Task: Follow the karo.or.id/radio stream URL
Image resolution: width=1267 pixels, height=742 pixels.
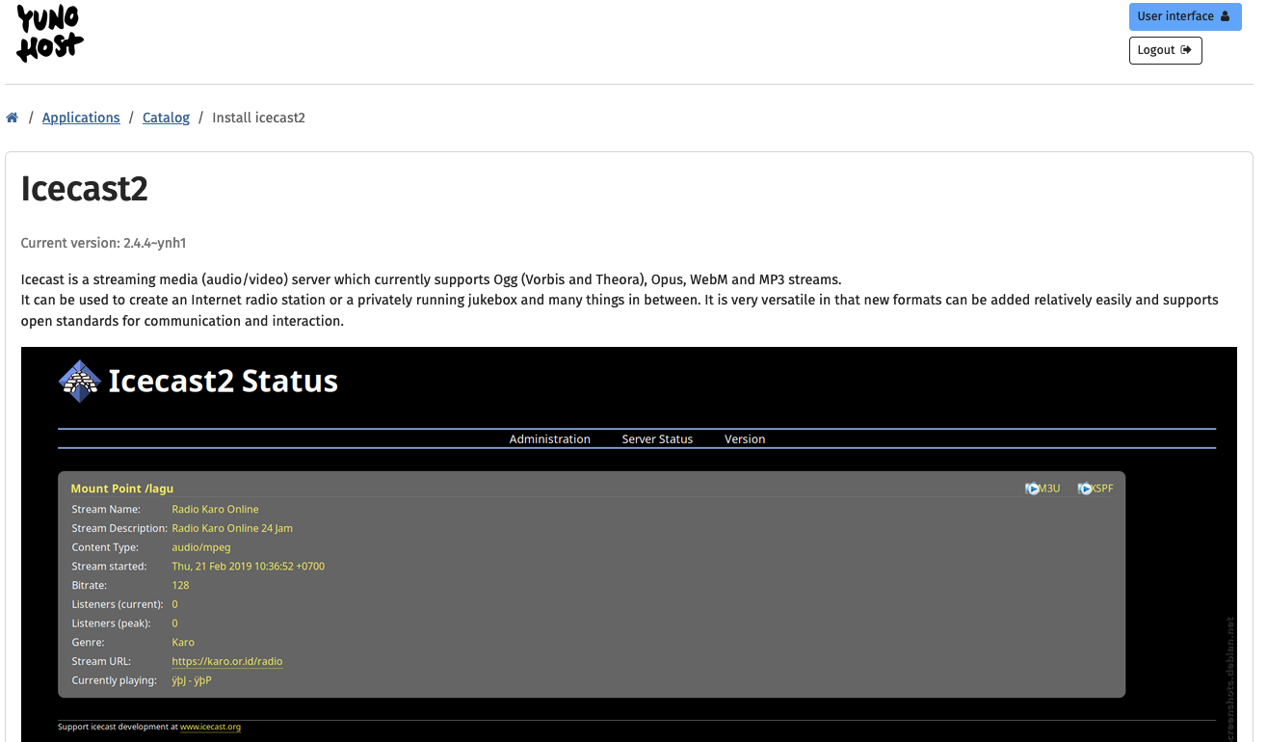Action: click(x=226, y=661)
